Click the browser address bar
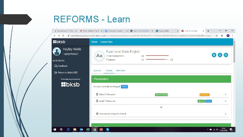The image size is (243, 137). (x=141, y=36)
